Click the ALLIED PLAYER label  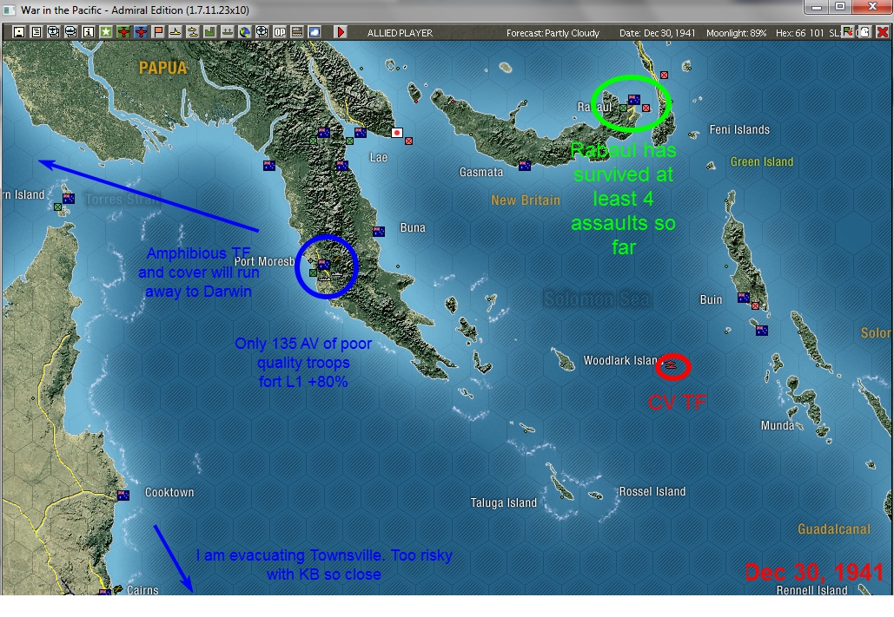(400, 33)
